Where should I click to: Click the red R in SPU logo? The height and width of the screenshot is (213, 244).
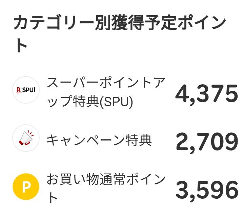point(19,90)
